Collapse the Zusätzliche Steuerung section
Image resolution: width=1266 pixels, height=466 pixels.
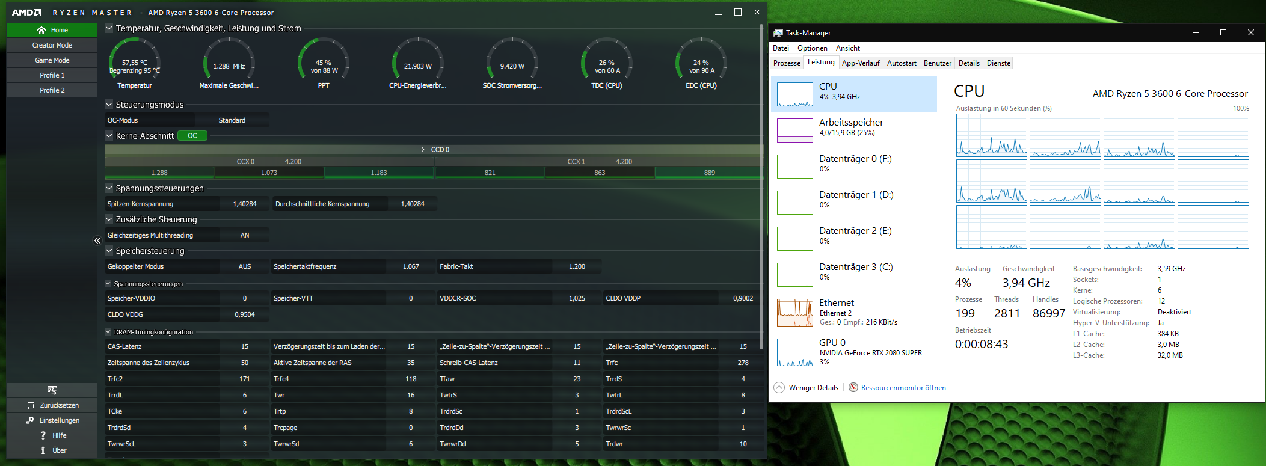(x=109, y=219)
